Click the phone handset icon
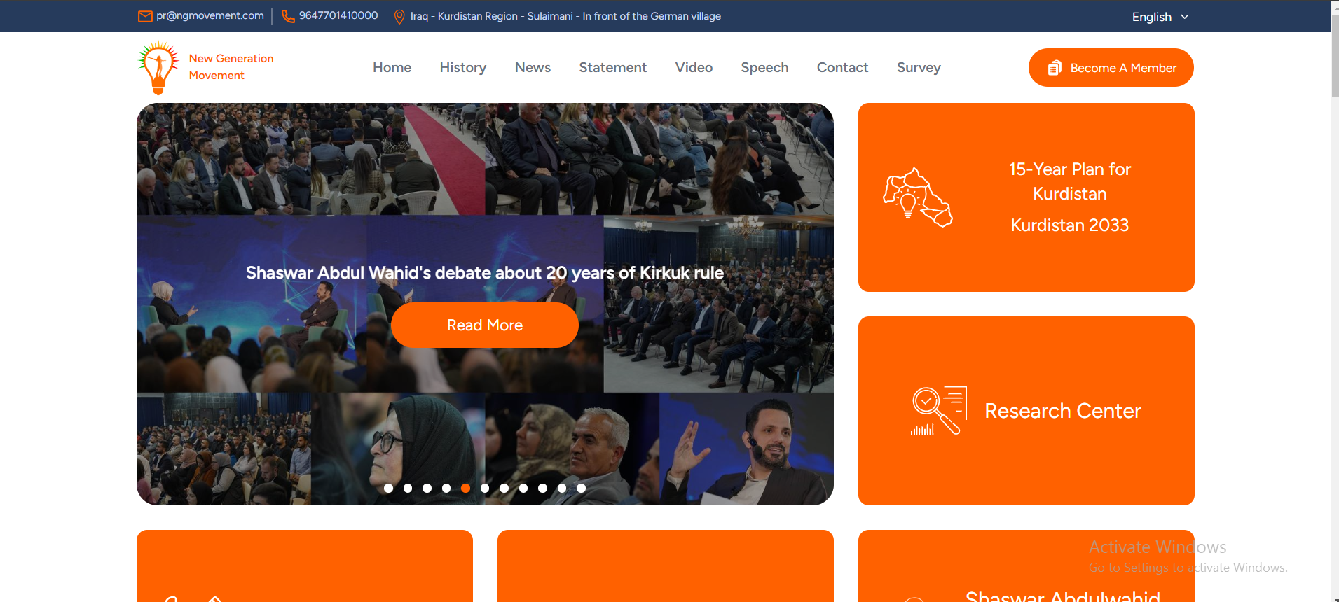 coord(288,16)
